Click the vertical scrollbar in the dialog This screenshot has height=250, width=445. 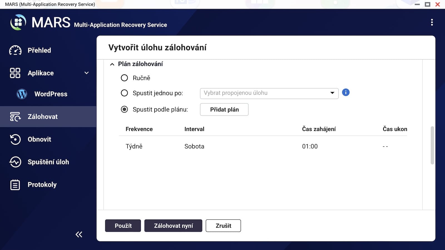tap(432, 145)
